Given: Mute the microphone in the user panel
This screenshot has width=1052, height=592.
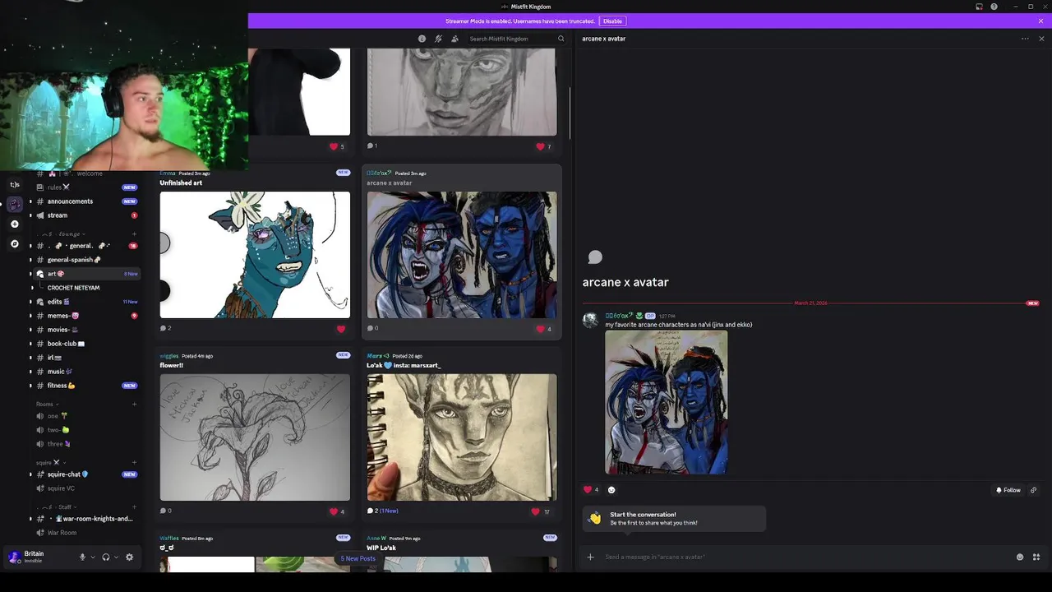Looking at the screenshot, I should click(x=82, y=557).
